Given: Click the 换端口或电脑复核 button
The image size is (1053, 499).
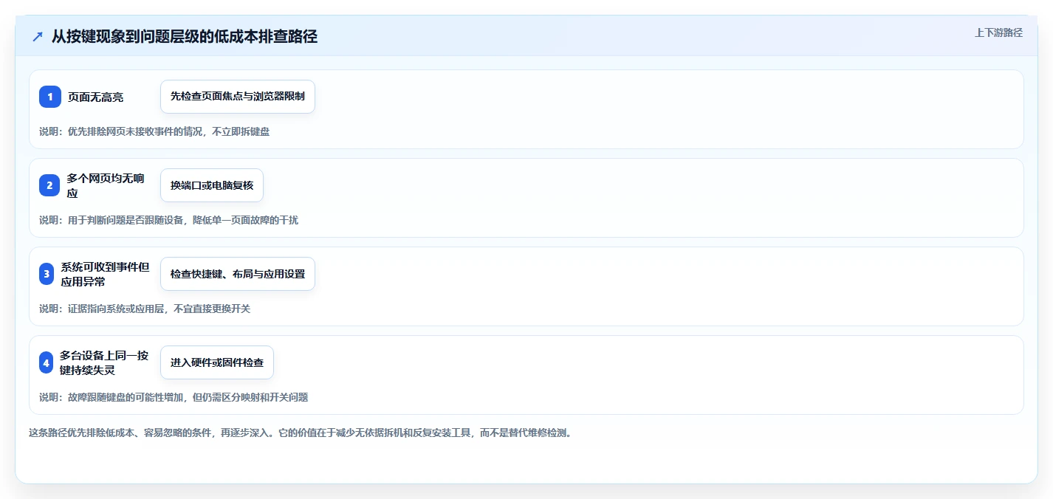Looking at the screenshot, I should [x=212, y=185].
